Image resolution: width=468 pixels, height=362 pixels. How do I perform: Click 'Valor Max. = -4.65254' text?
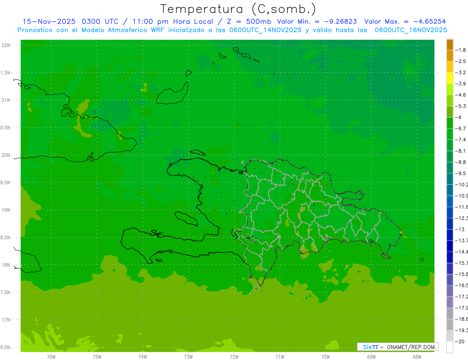[405, 21]
